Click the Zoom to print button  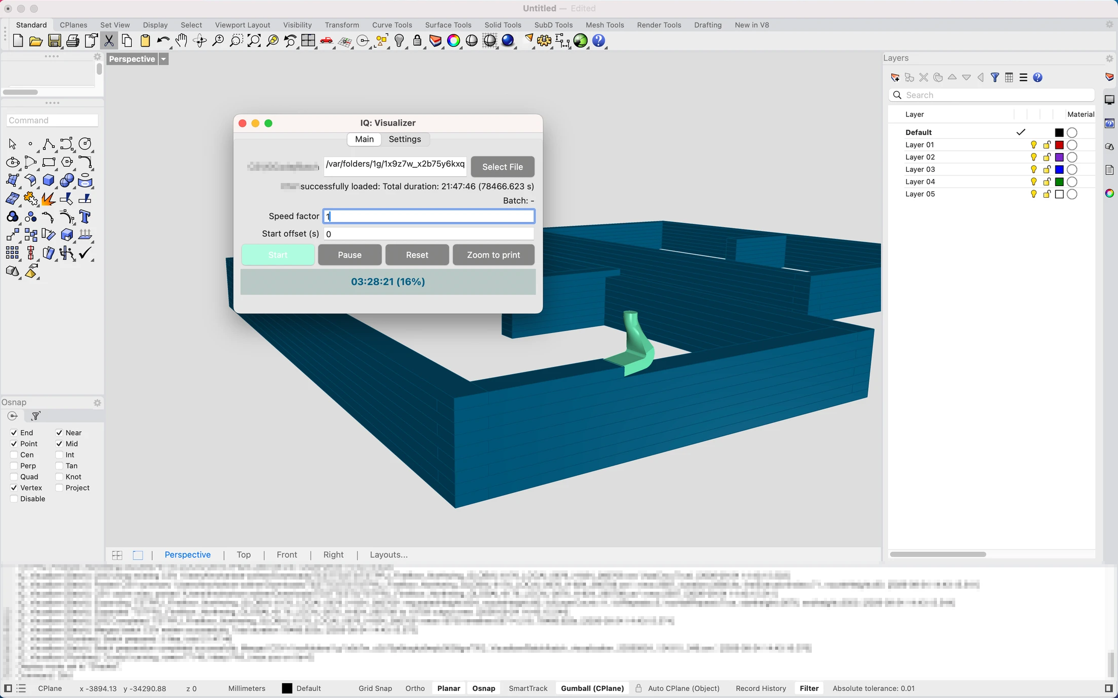pos(493,255)
